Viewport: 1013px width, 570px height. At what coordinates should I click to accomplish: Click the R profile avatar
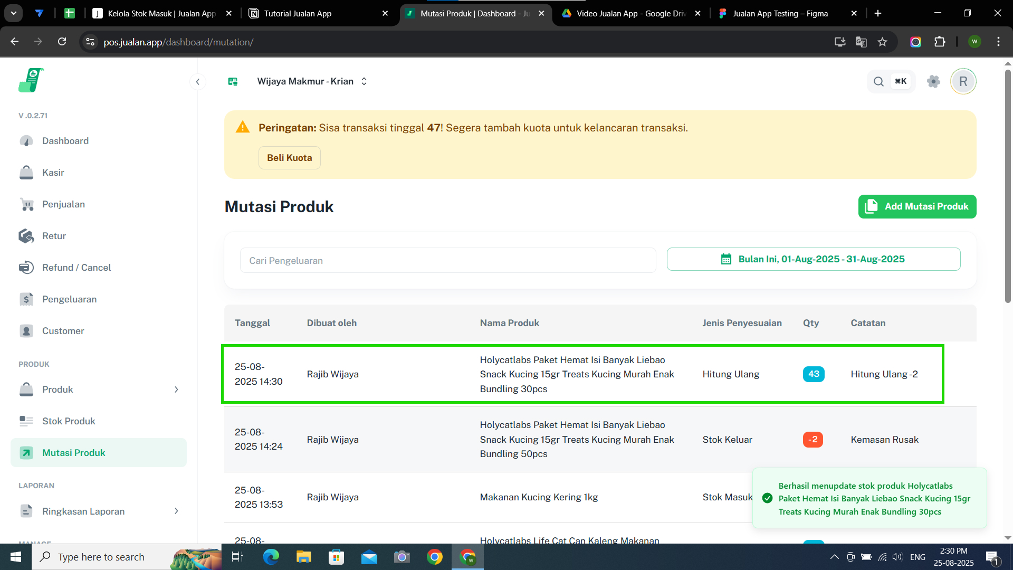pos(963,81)
